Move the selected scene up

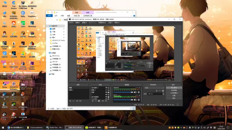tap(77, 101)
